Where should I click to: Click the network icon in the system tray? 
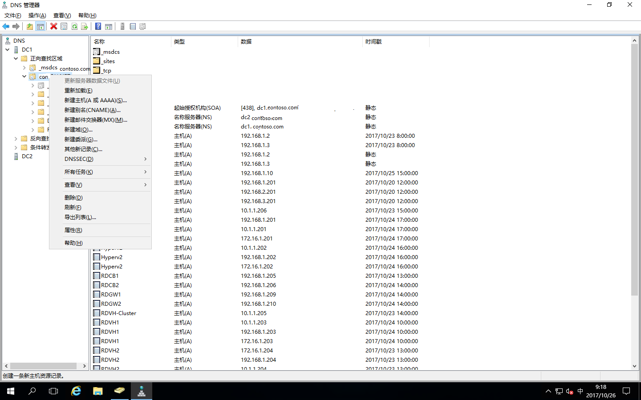coord(559,392)
